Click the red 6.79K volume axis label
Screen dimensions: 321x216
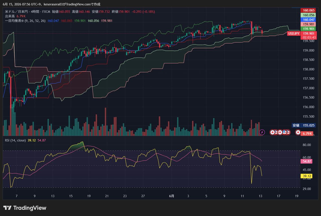tap(307, 133)
